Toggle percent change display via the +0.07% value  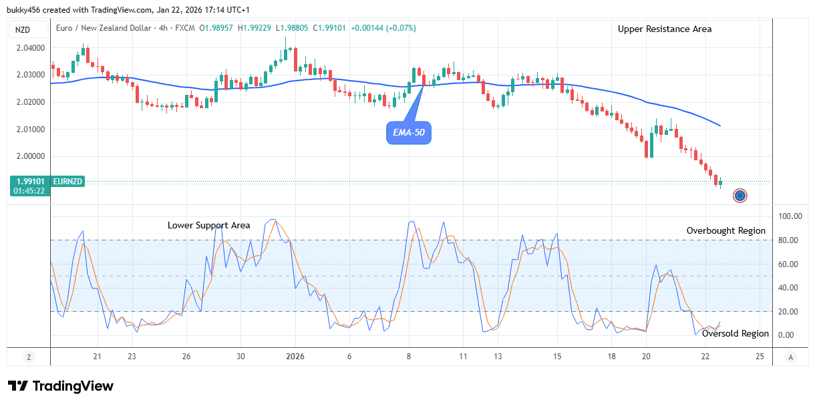[399, 29]
